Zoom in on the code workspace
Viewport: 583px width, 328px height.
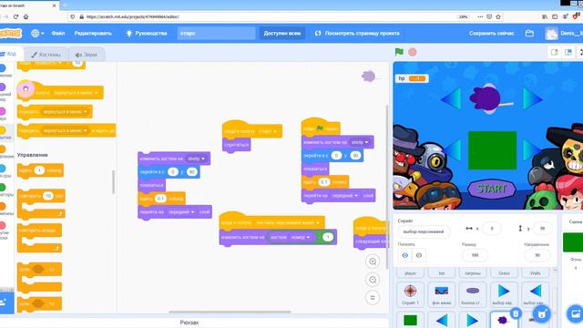tap(373, 261)
